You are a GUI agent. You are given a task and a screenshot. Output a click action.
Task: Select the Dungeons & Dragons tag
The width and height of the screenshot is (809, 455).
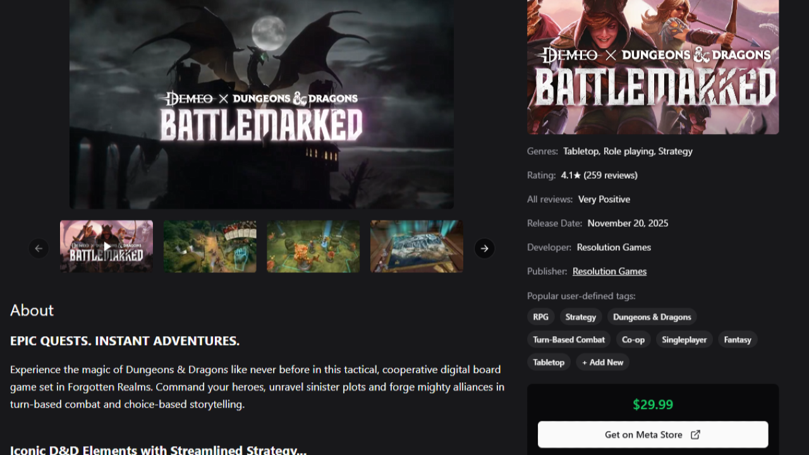tap(652, 317)
